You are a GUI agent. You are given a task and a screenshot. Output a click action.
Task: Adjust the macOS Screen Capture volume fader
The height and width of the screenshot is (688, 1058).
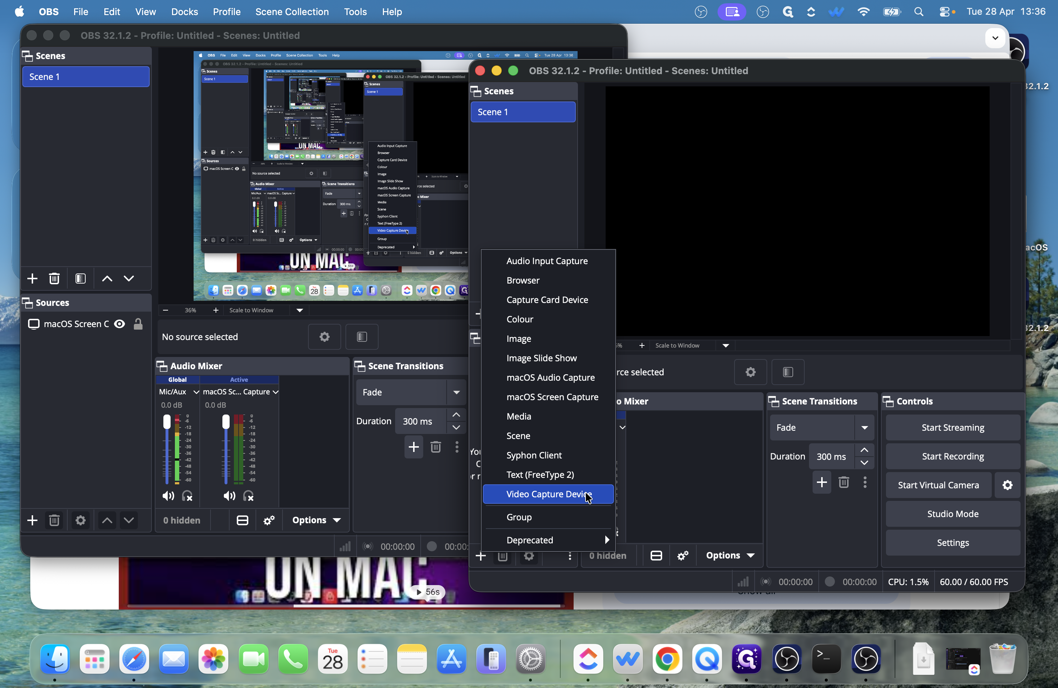226,421
